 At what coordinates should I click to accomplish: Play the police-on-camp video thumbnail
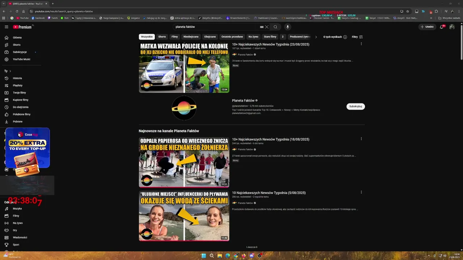[x=184, y=68]
